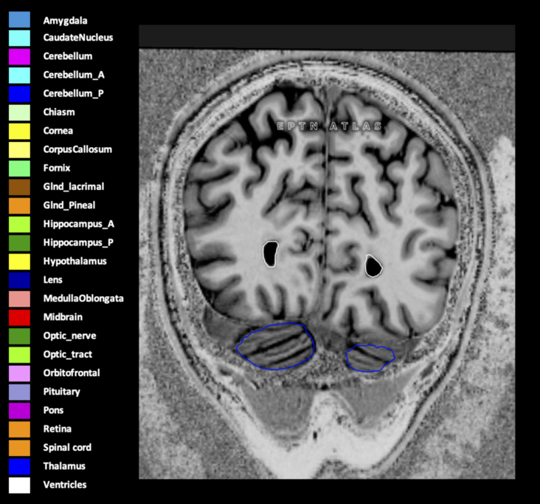Select the Cerebellum_A color swatch
The height and width of the screenshot is (504, 540).
(19, 75)
